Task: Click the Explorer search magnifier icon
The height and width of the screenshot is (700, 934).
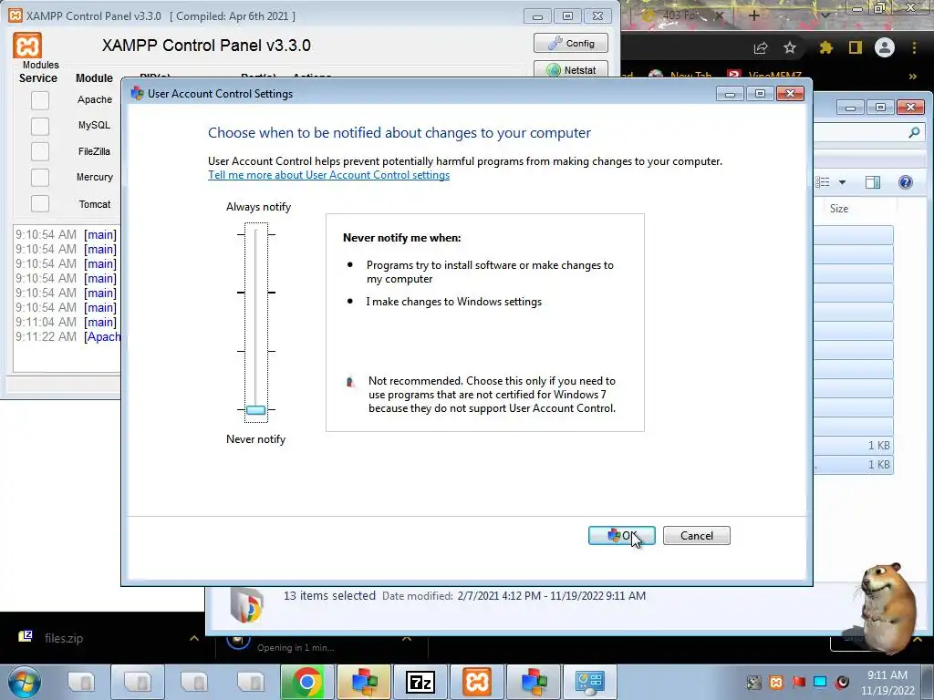Action: pyautogui.click(x=914, y=132)
